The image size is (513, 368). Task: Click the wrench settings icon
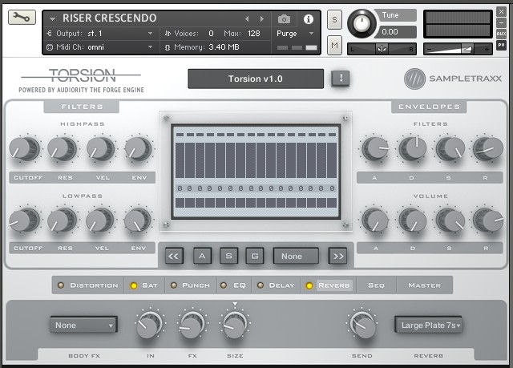pyautogui.click(x=22, y=17)
